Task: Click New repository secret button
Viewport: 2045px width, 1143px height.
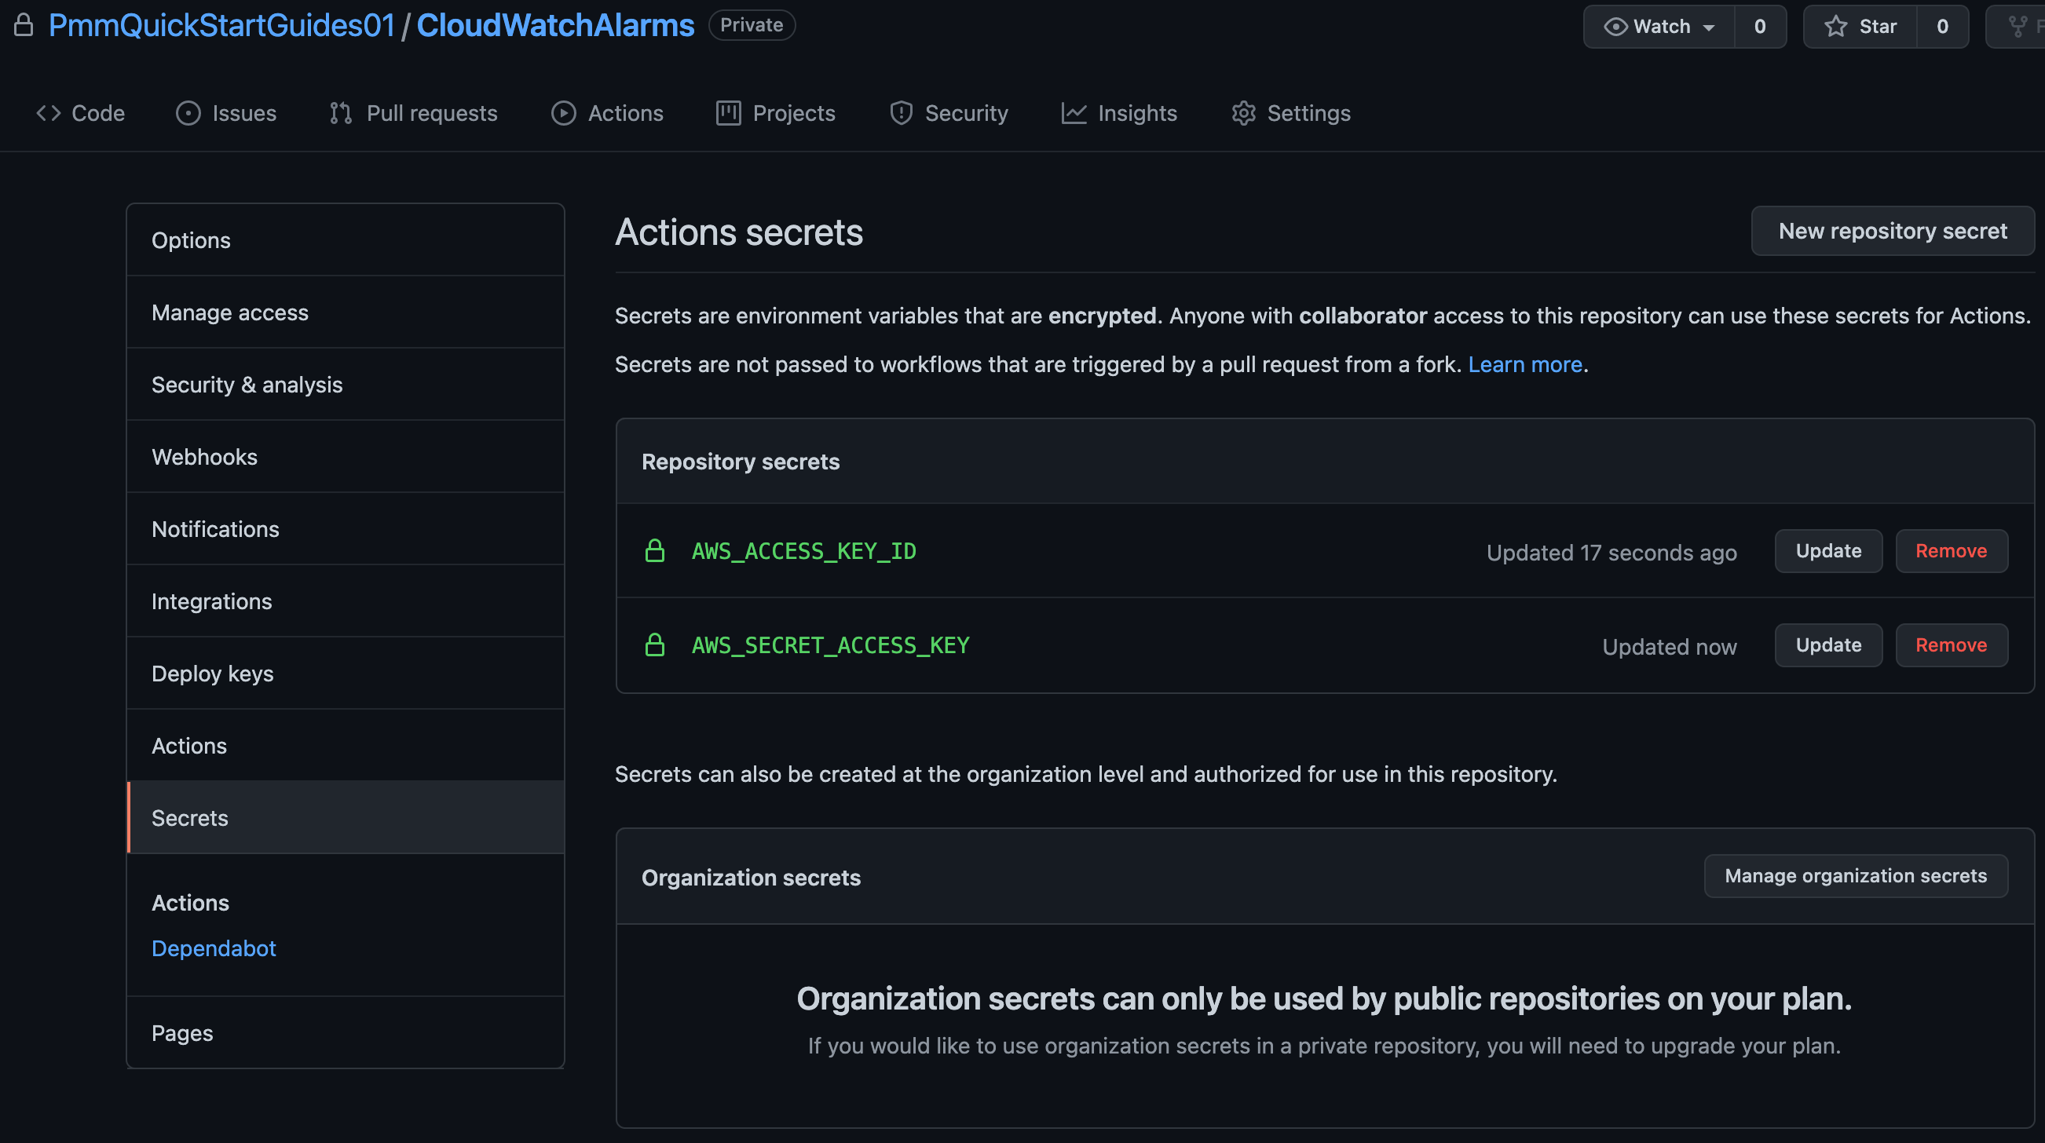Action: click(x=1893, y=229)
